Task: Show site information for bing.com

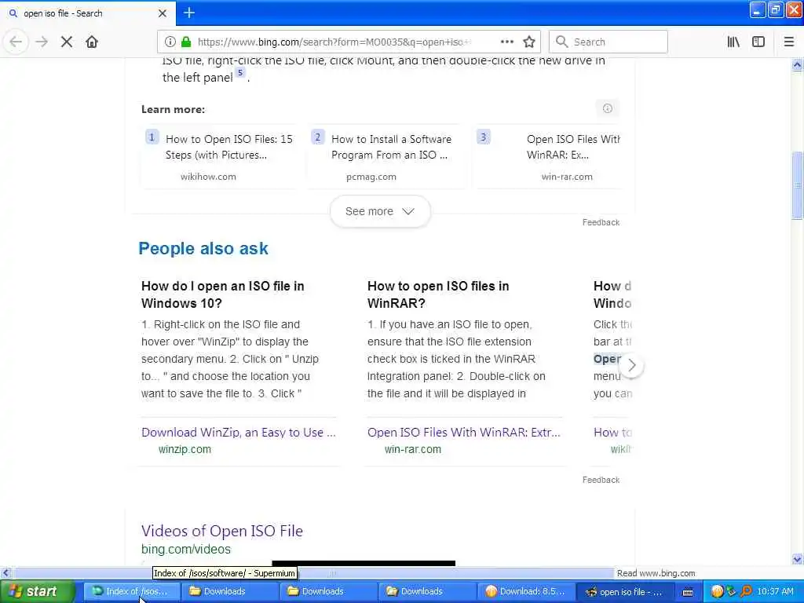Action: pos(170,42)
